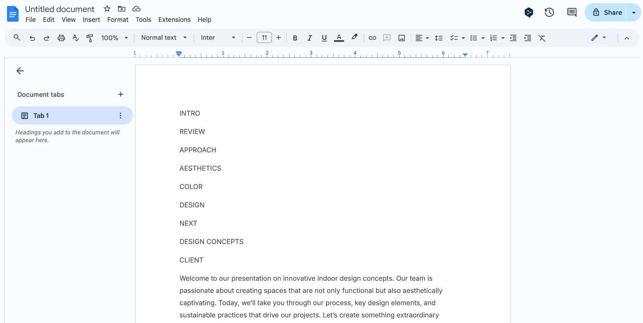The height and width of the screenshot is (323, 643).
Task: Open the Help menu
Action: [x=204, y=20]
